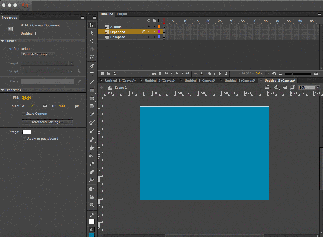Image resolution: width=323 pixels, height=237 pixels.
Task: Collapse the Publish section
Action: (3, 41)
